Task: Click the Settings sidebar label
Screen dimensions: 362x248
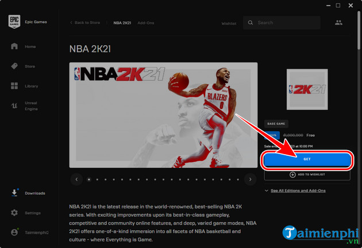Action: (x=33, y=213)
